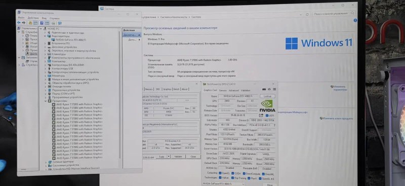Toggle the OpenGL 4.6 checkbox

point(260,178)
